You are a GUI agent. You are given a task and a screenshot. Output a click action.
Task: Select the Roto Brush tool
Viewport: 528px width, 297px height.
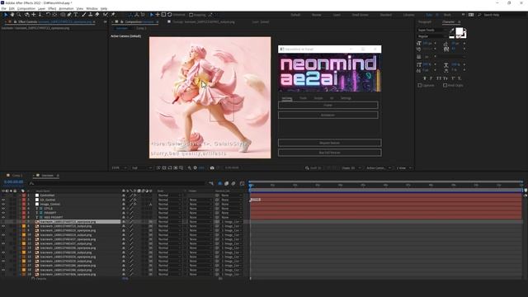[x=106, y=15]
